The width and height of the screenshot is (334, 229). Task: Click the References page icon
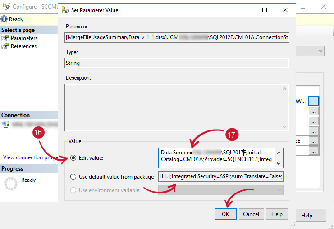(x=5, y=46)
